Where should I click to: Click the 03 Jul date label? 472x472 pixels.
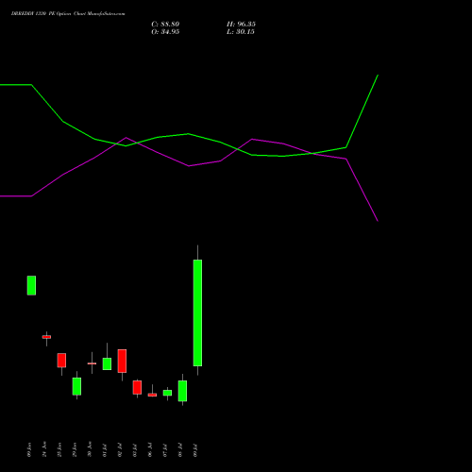click(x=135, y=450)
